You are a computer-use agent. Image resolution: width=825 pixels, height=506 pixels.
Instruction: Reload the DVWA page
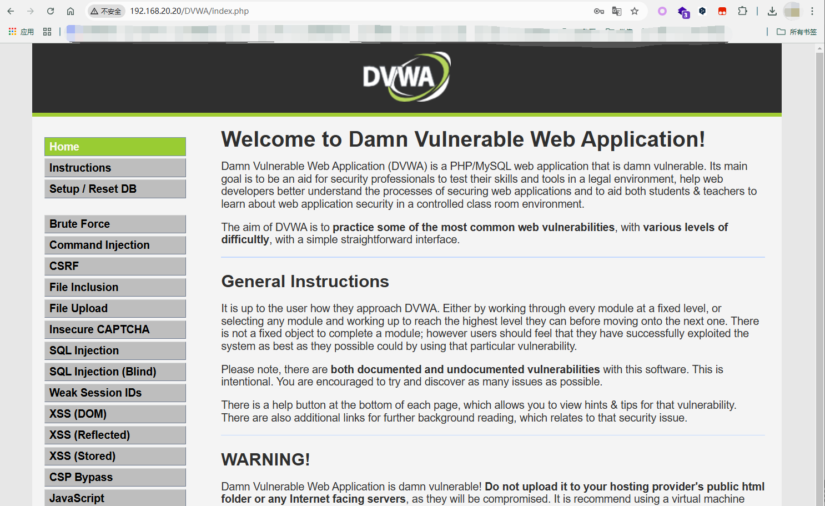pyautogui.click(x=51, y=11)
